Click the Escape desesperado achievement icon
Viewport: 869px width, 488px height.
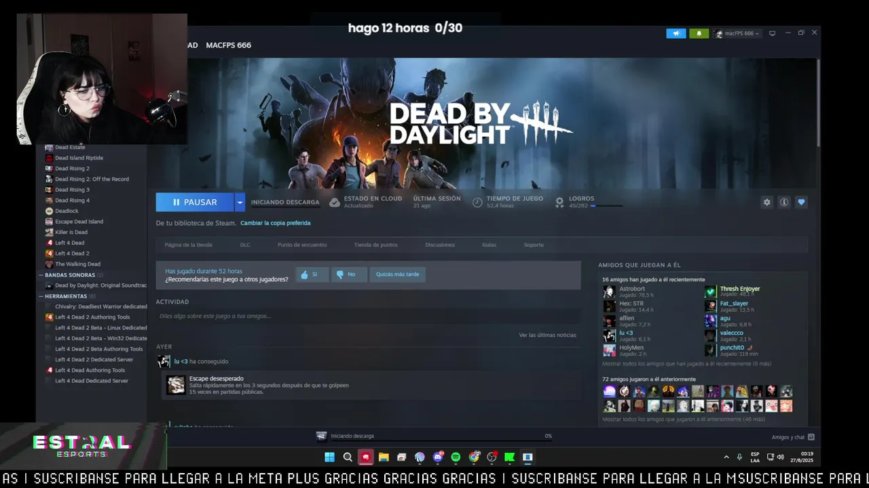pyautogui.click(x=176, y=385)
